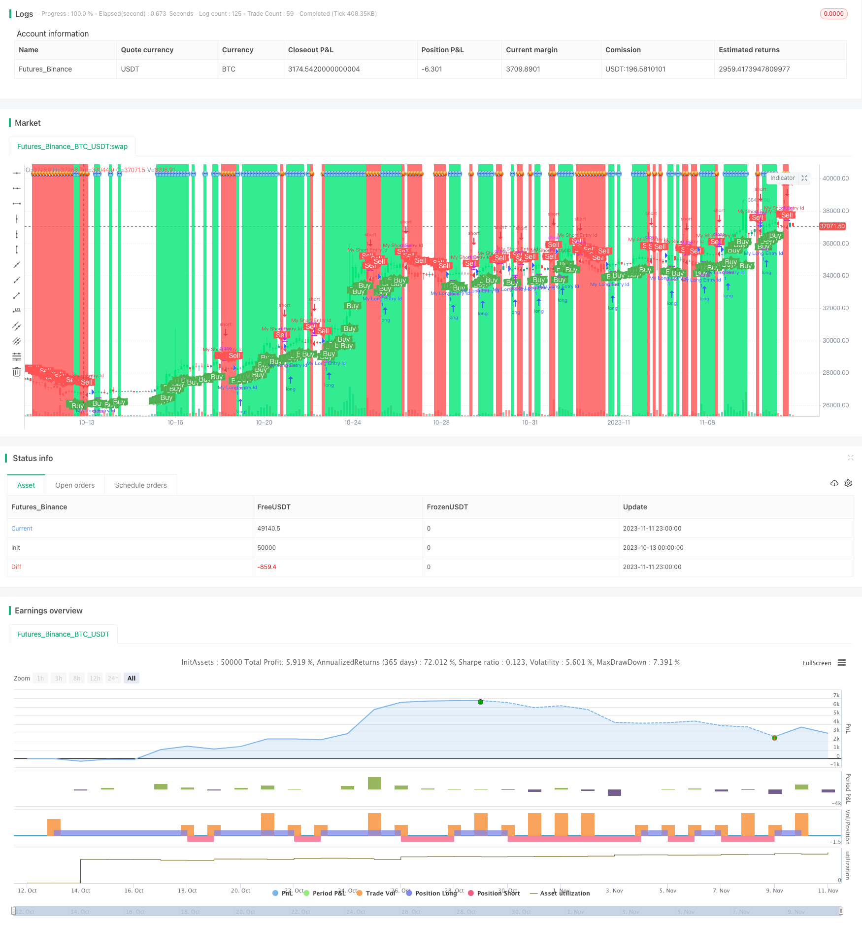Set zoom range to All

[132, 679]
